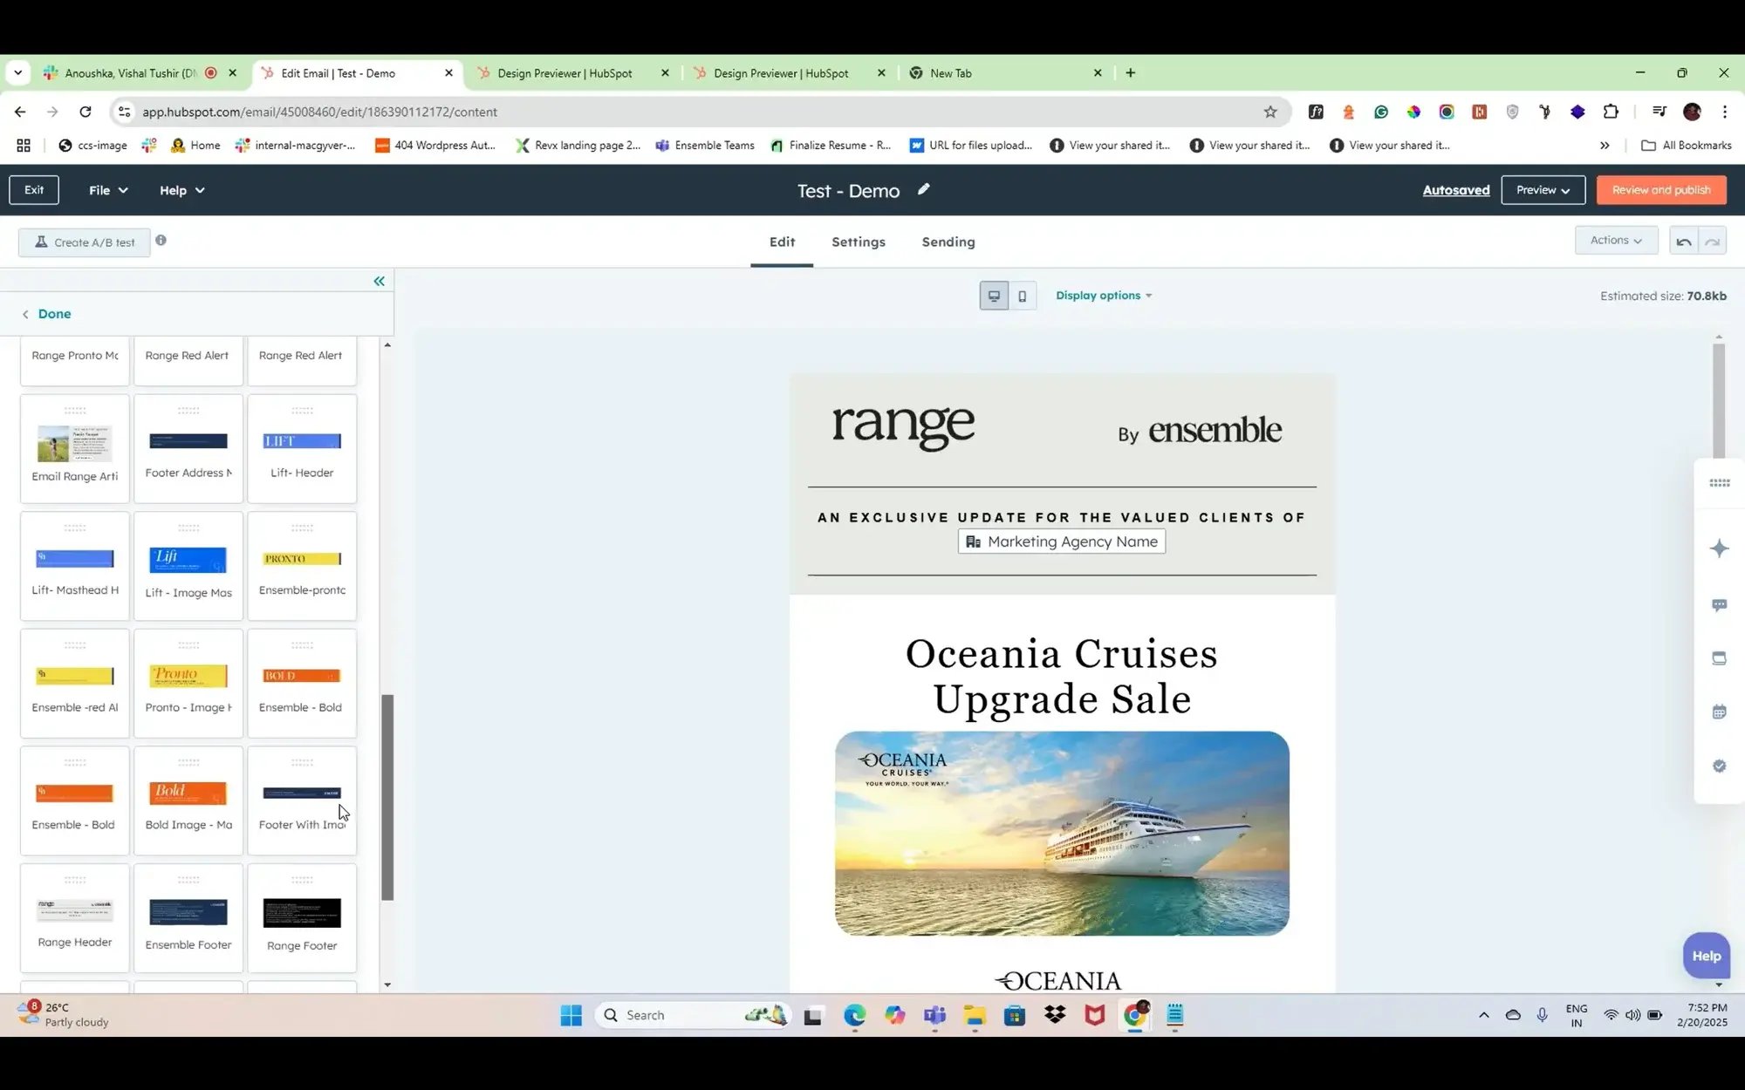Open the A/B test info icon

pos(161,241)
